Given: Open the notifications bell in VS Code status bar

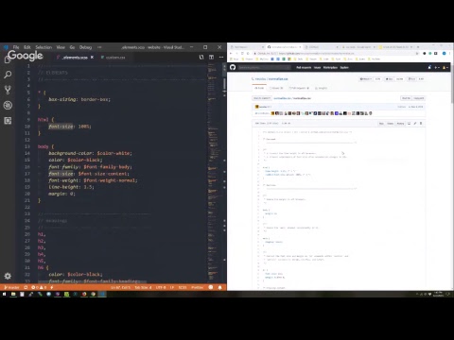Looking at the screenshot, I should point(220,287).
